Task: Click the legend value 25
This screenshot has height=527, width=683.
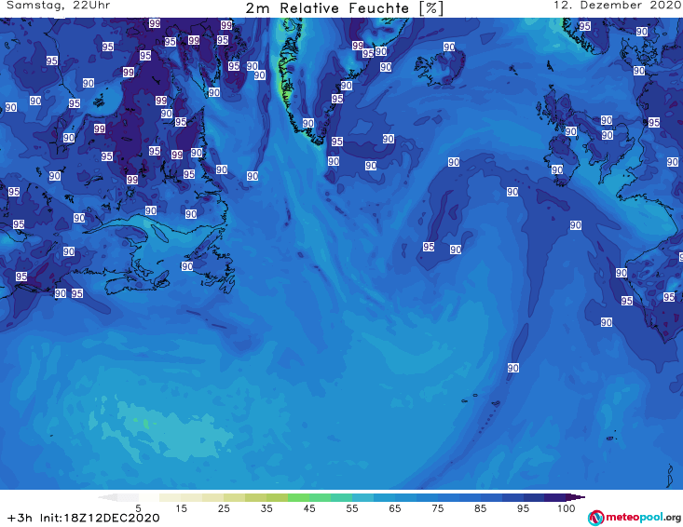Action: pos(224,508)
